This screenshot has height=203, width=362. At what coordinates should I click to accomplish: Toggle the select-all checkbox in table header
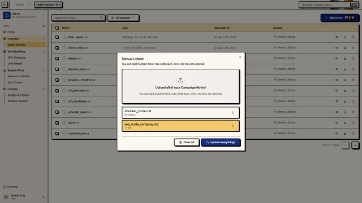[x=57, y=28]
